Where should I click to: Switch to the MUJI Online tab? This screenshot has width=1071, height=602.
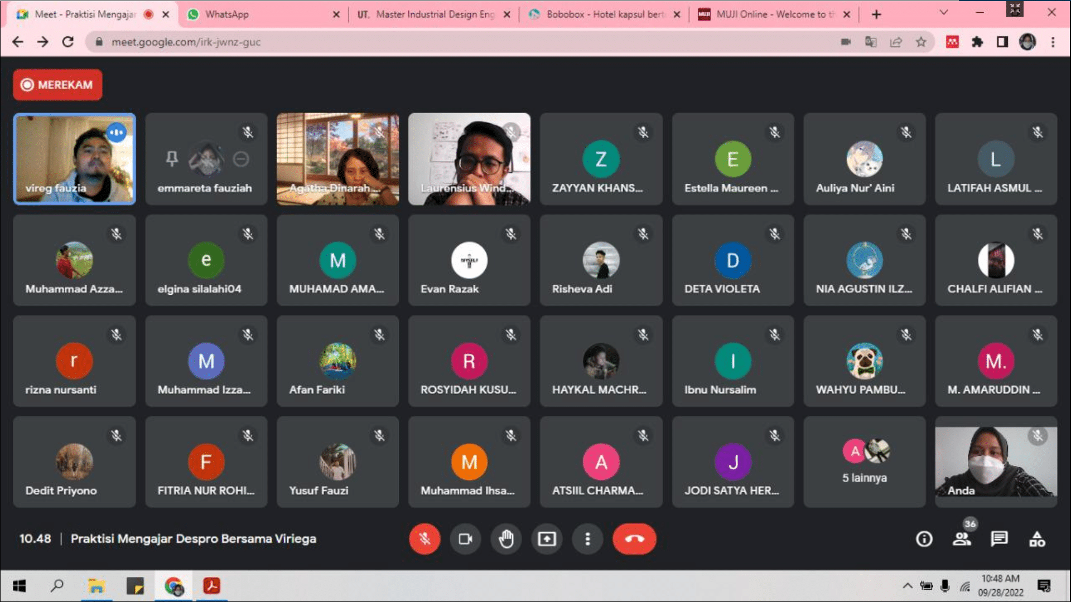coord(773,14)
